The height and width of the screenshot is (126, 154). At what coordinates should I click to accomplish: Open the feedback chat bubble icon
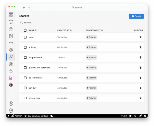click(130, 116)
